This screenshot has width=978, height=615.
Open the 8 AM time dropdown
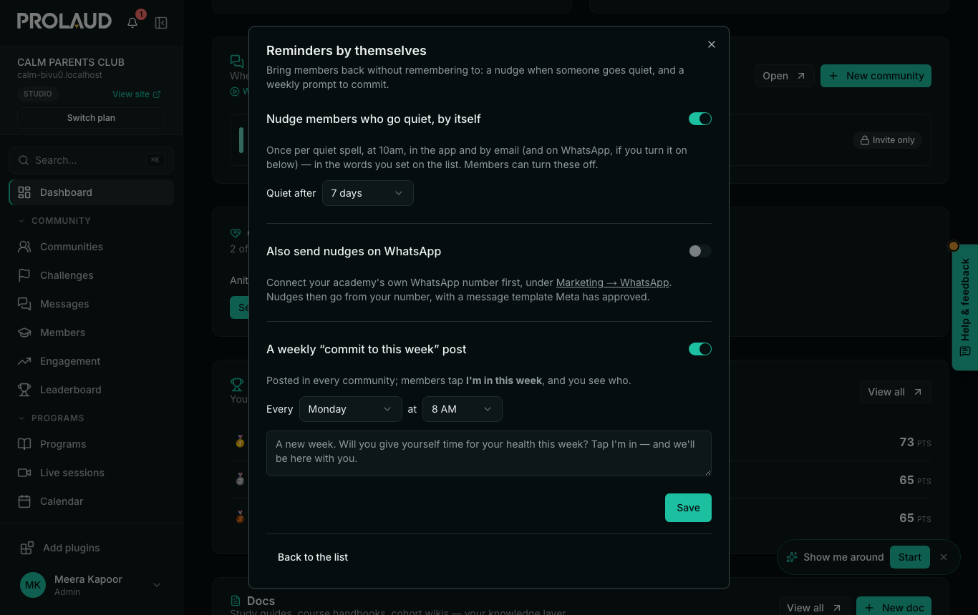pyautogui.click(x=463, y=409)
